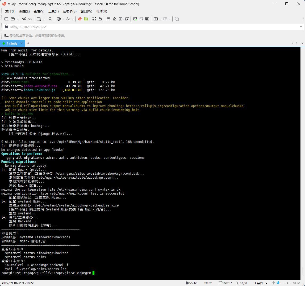Click the New Session toolbar icon

tap(6, 19)
